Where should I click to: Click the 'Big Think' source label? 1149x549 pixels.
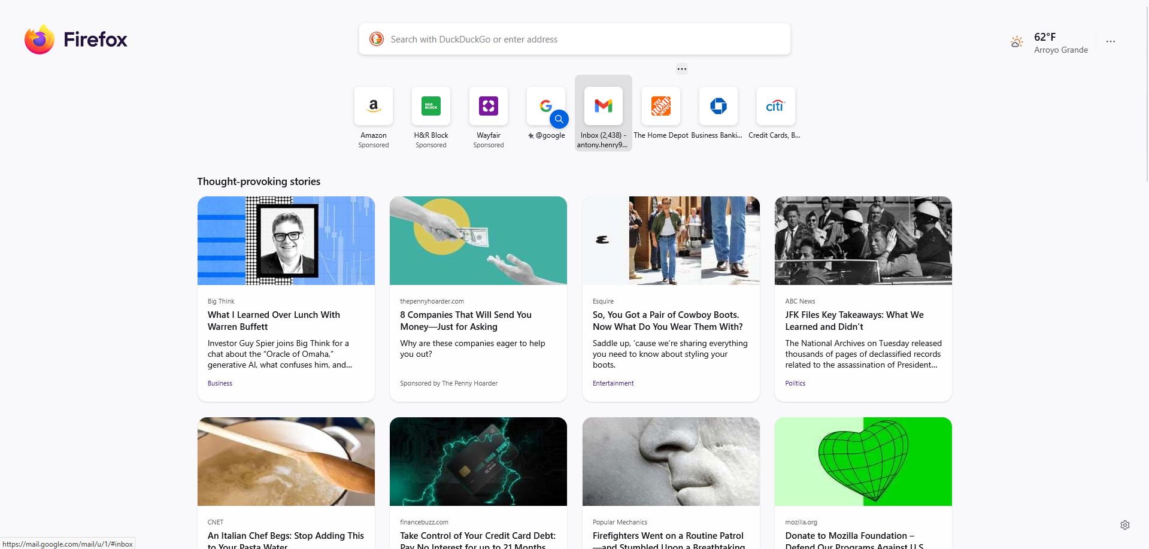(221, 301)
